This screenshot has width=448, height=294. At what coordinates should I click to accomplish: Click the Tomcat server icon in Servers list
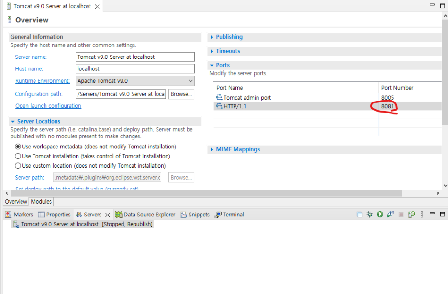[x=17, y=224]
